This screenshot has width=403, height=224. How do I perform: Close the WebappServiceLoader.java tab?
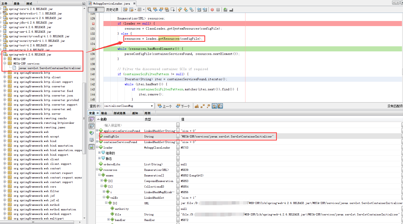pyautogui.click(x=134, y=3)
